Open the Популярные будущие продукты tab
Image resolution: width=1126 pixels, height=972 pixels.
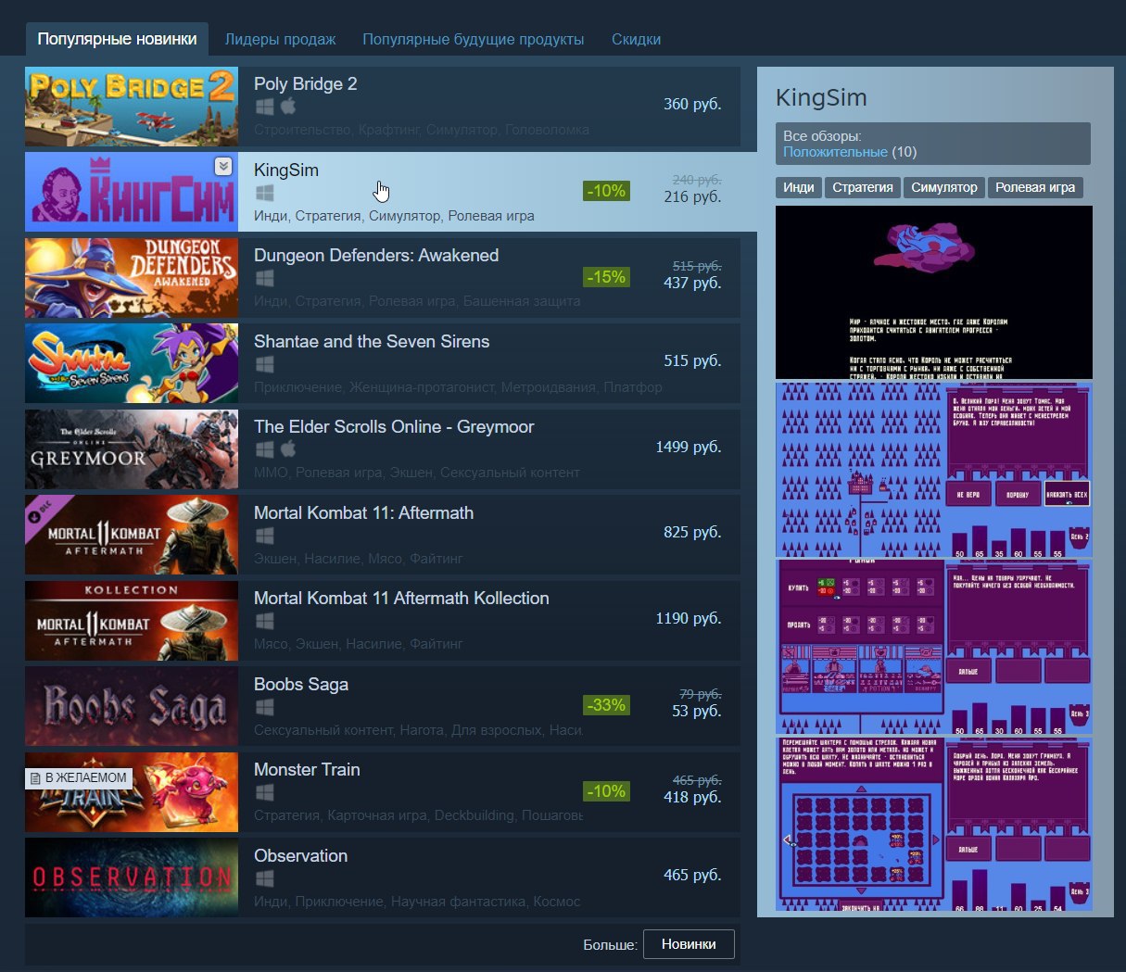(x=474, y=40)
